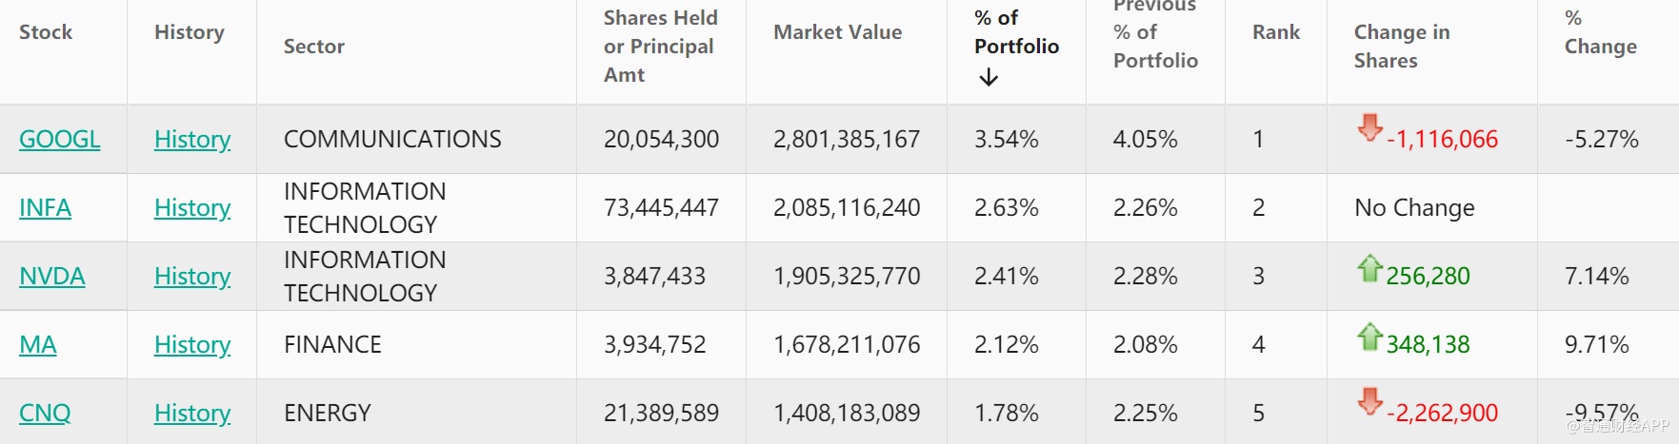This screenshot has height=444, width=1679.
Task: View History for NVDA
Action: click(192, 276)
